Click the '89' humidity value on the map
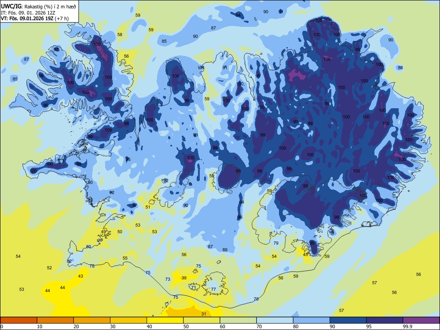440x330 pixels. 225,250
